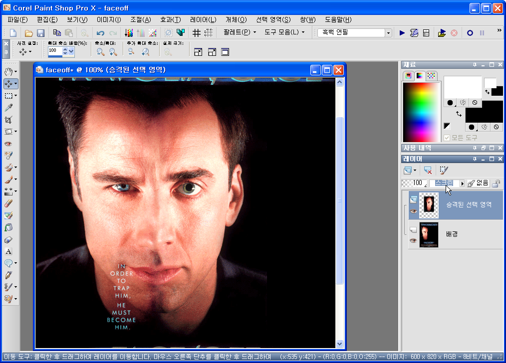Select the Crop tool
This screenshot has height=363, width=506.
pyautogui.click(x=8, y=120)
